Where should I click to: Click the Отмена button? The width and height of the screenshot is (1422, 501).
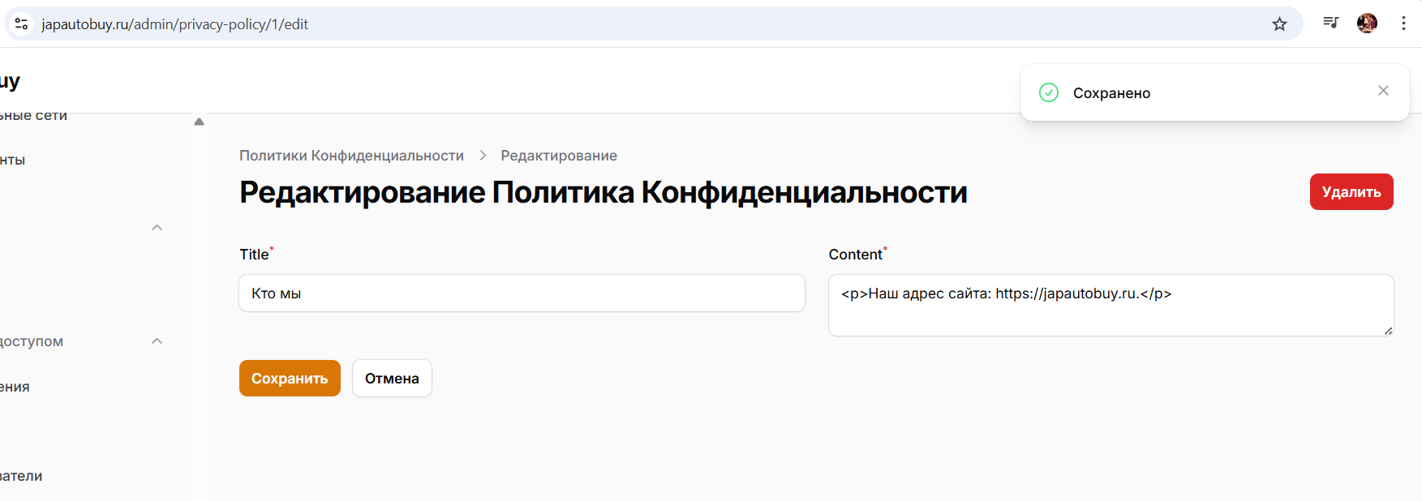coord(392,379)
